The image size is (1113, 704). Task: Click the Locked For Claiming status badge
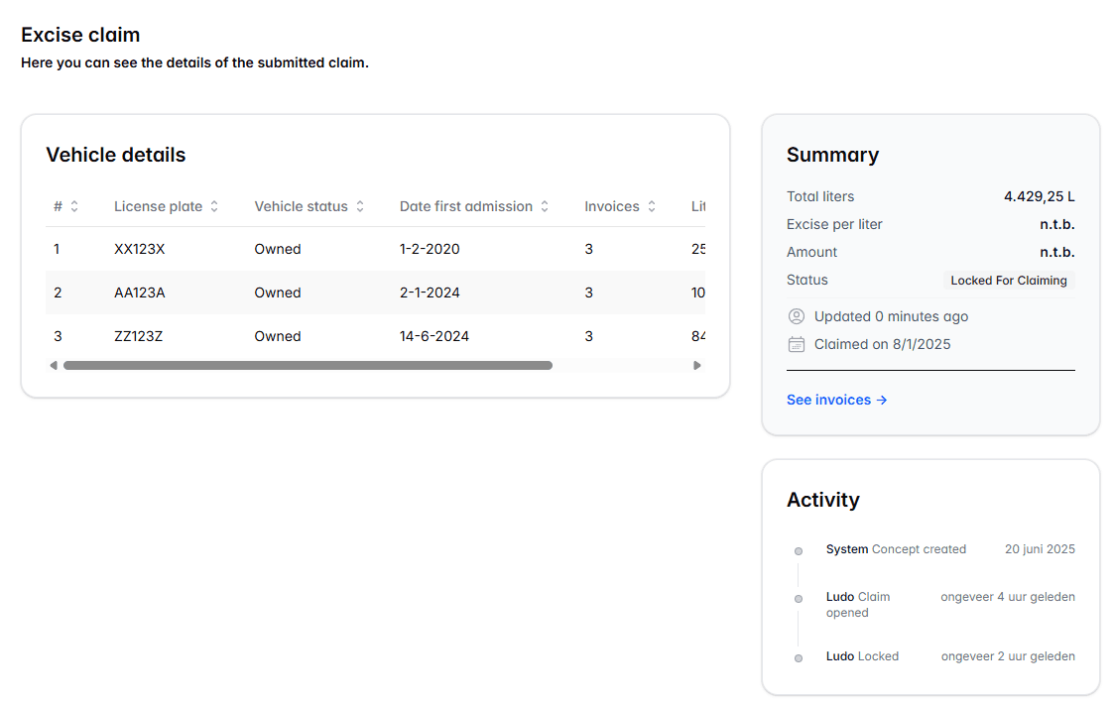click(1008, 281)
